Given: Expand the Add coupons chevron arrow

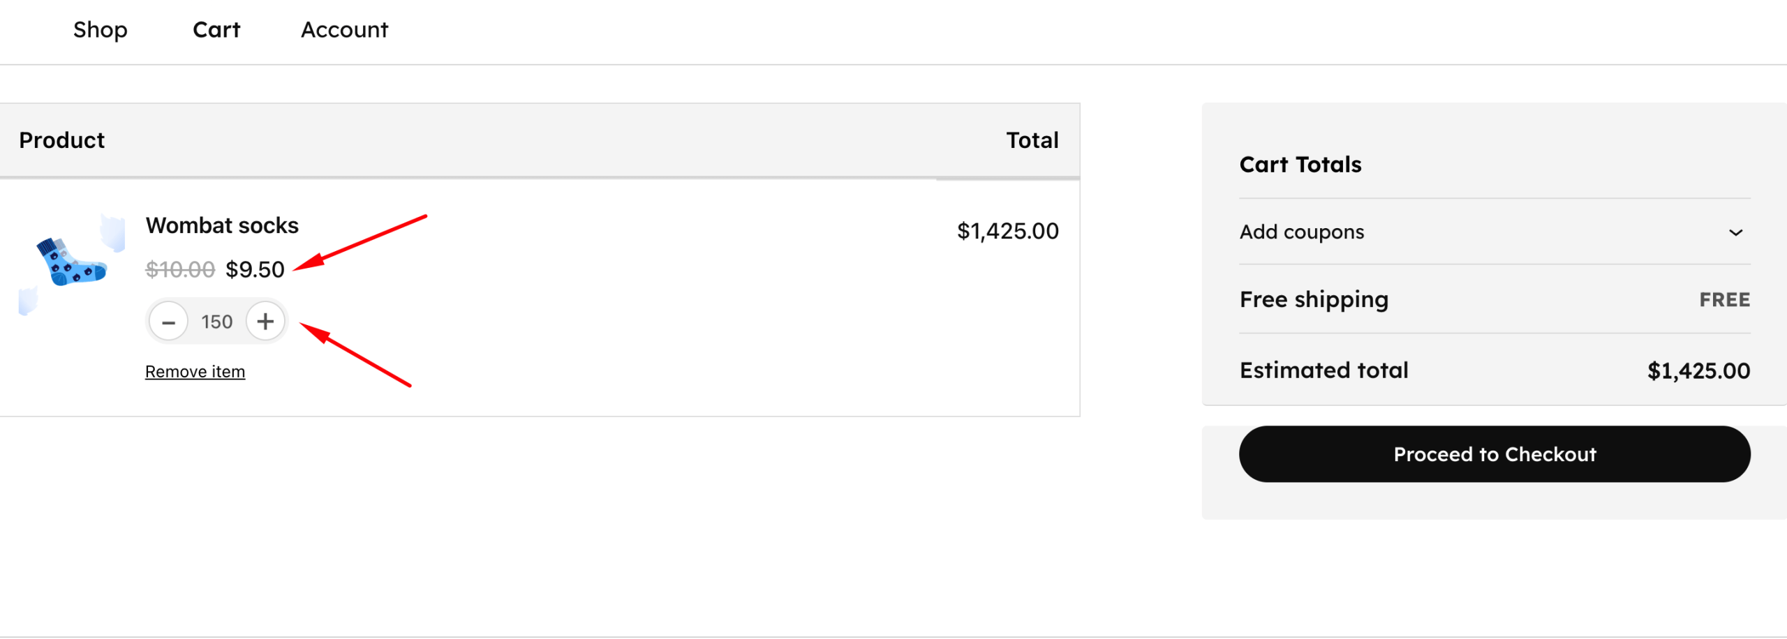Looking at the screenshot, I should click(x=1735, y=232).
